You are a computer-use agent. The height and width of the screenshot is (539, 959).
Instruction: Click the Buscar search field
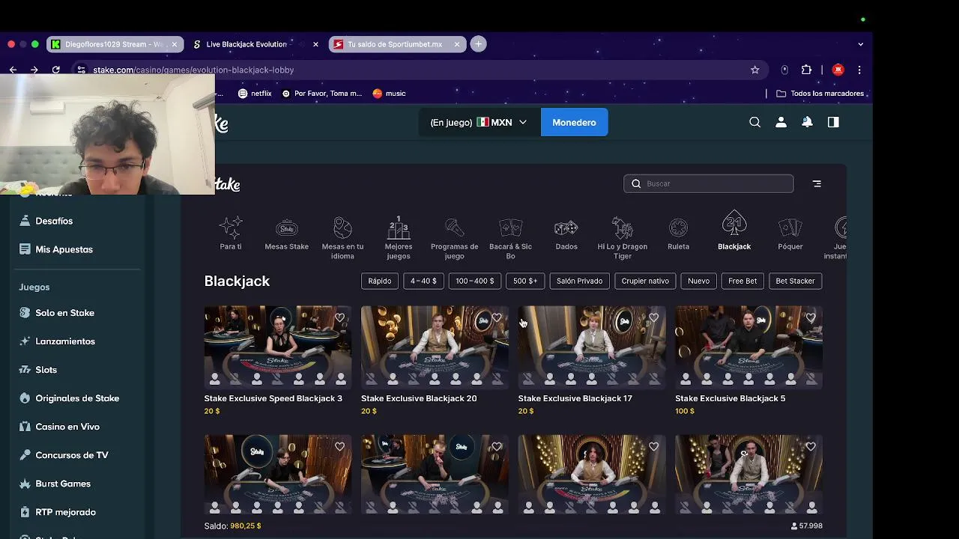(x=709, y=183)
